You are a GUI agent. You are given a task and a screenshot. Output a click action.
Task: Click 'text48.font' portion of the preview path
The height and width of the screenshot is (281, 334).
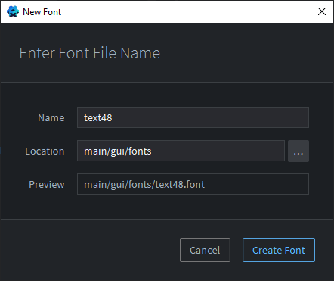pos(180,185)
